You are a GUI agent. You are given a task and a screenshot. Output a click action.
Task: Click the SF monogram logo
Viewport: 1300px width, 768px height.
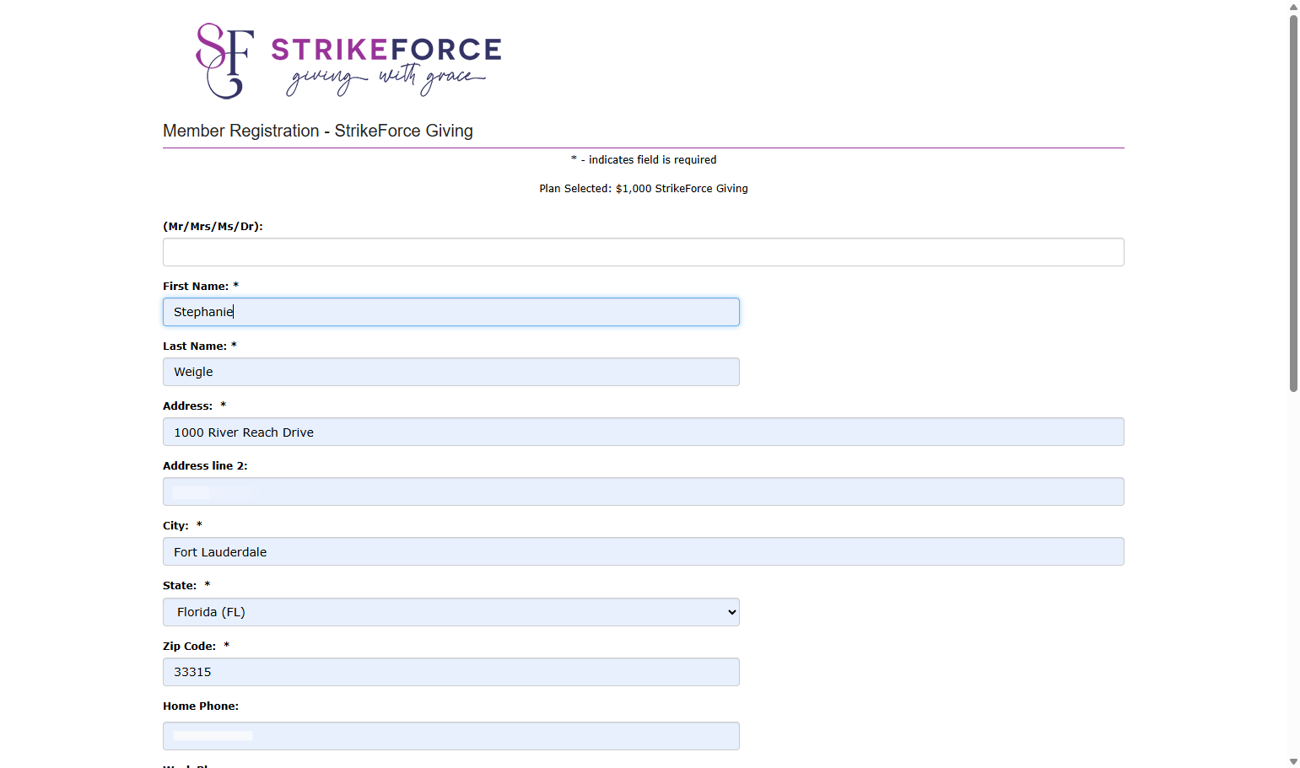click(224, 61)
